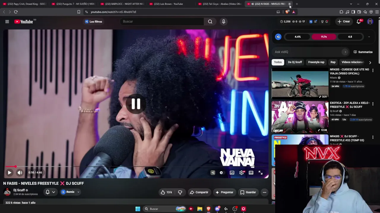Image resolution: width=380 pixels, height=213 pixels.
Task: Open the browser tab search dropdown
Action: click(x=351, y=4)
